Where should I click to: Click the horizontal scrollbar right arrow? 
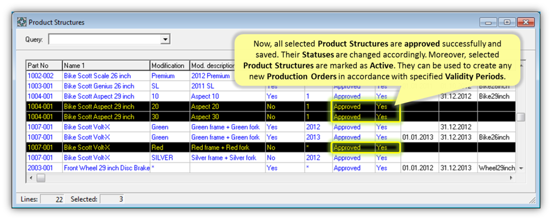click(x=511, y=178)
